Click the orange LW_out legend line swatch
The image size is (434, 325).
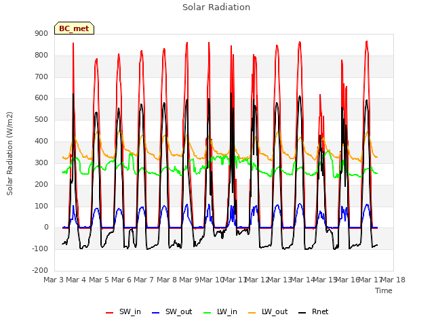click(252, 313)
